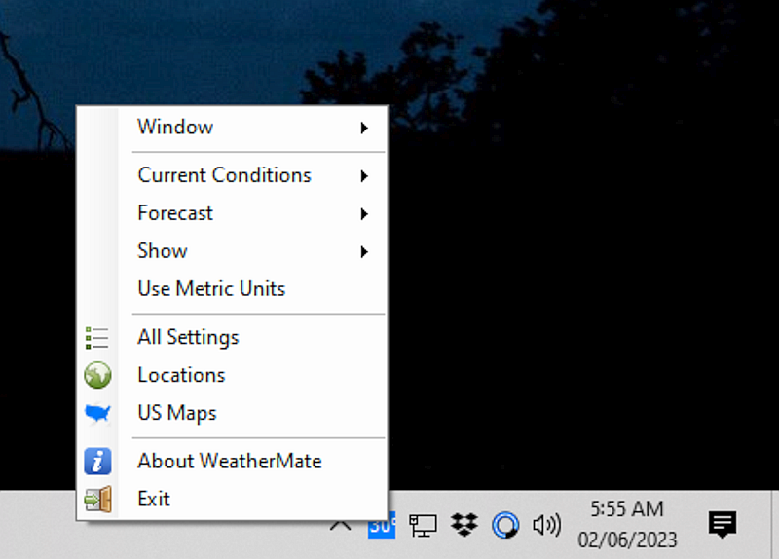Click the blue info About icon
This screenshot has width=779, height=559.
97,461
